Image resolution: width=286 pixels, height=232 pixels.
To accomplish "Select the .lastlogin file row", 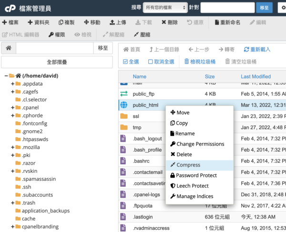I will tap(202, 217).
